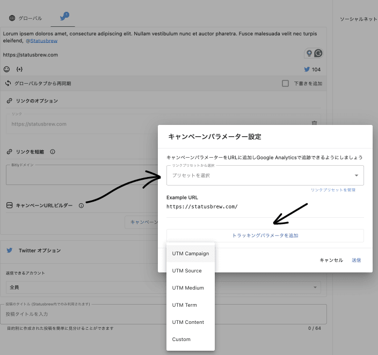Choose UTM Medium from the menu
The width and height of the screenshot is (378, 355).
pos(191,288)
